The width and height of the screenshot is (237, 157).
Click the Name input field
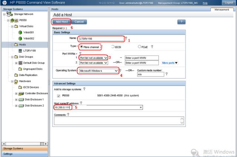click(x=101, y=39)
